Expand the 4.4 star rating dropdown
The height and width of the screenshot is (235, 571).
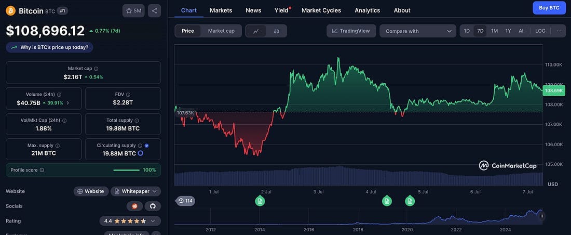pos(130,221)
